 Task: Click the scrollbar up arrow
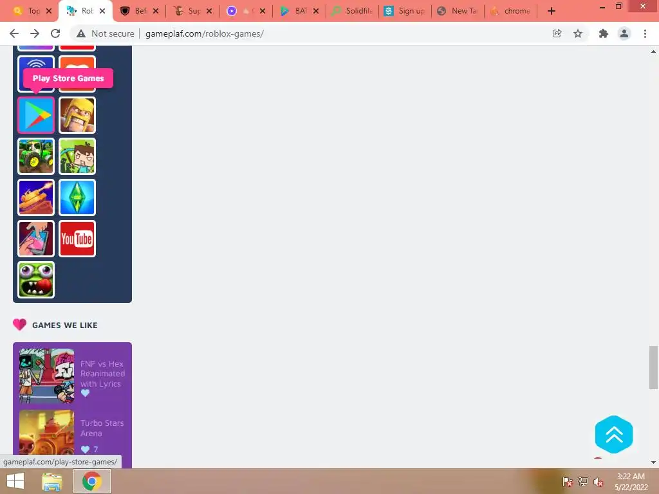click(653, 51)
